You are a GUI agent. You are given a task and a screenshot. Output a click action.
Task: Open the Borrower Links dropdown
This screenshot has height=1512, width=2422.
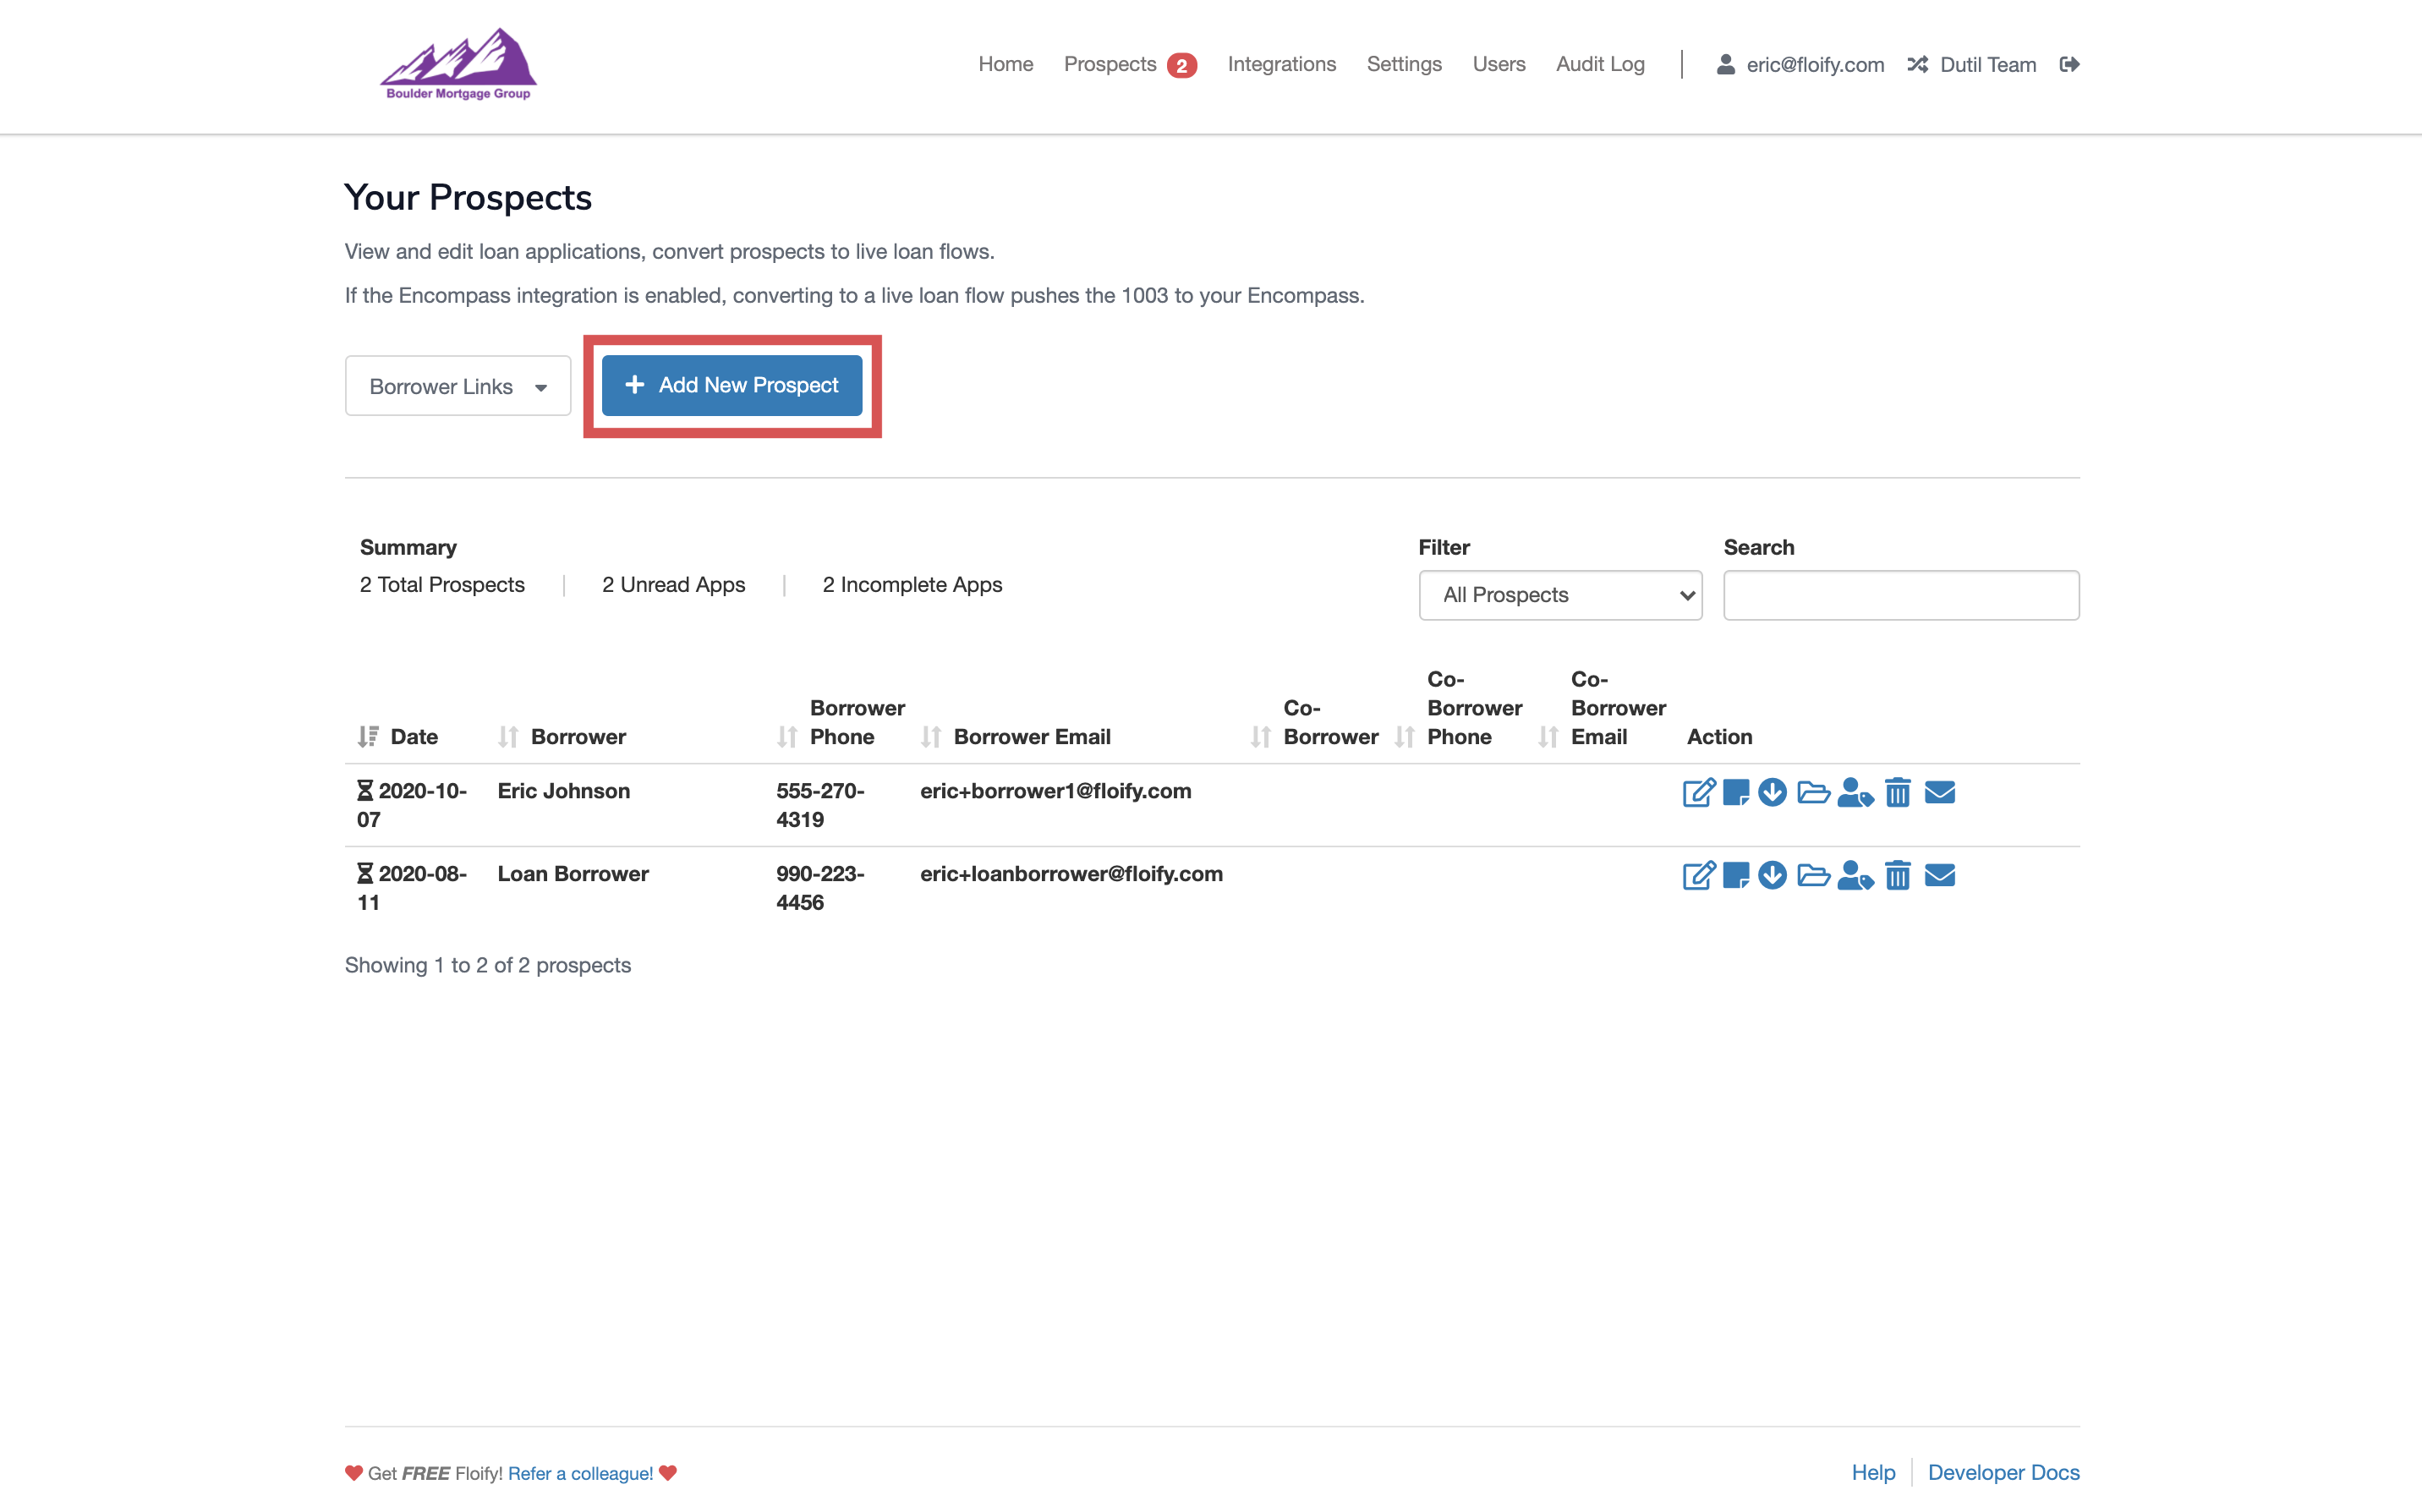click(x=457, y=386)
